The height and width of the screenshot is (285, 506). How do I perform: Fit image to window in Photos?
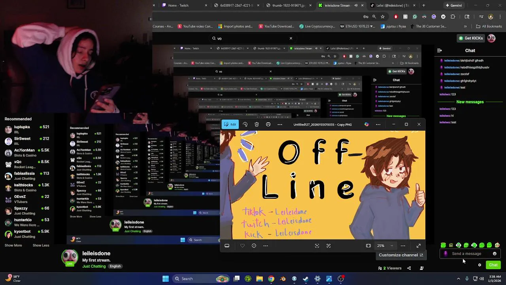pos(368,246)
